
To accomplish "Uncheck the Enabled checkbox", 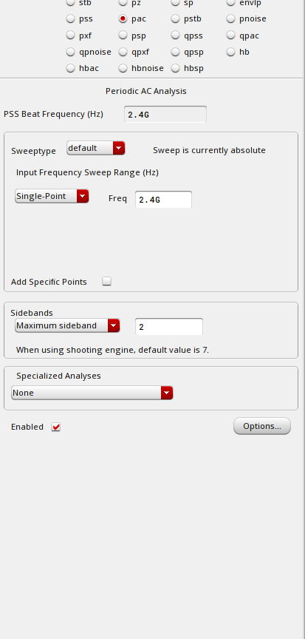I will coord(55,427).
